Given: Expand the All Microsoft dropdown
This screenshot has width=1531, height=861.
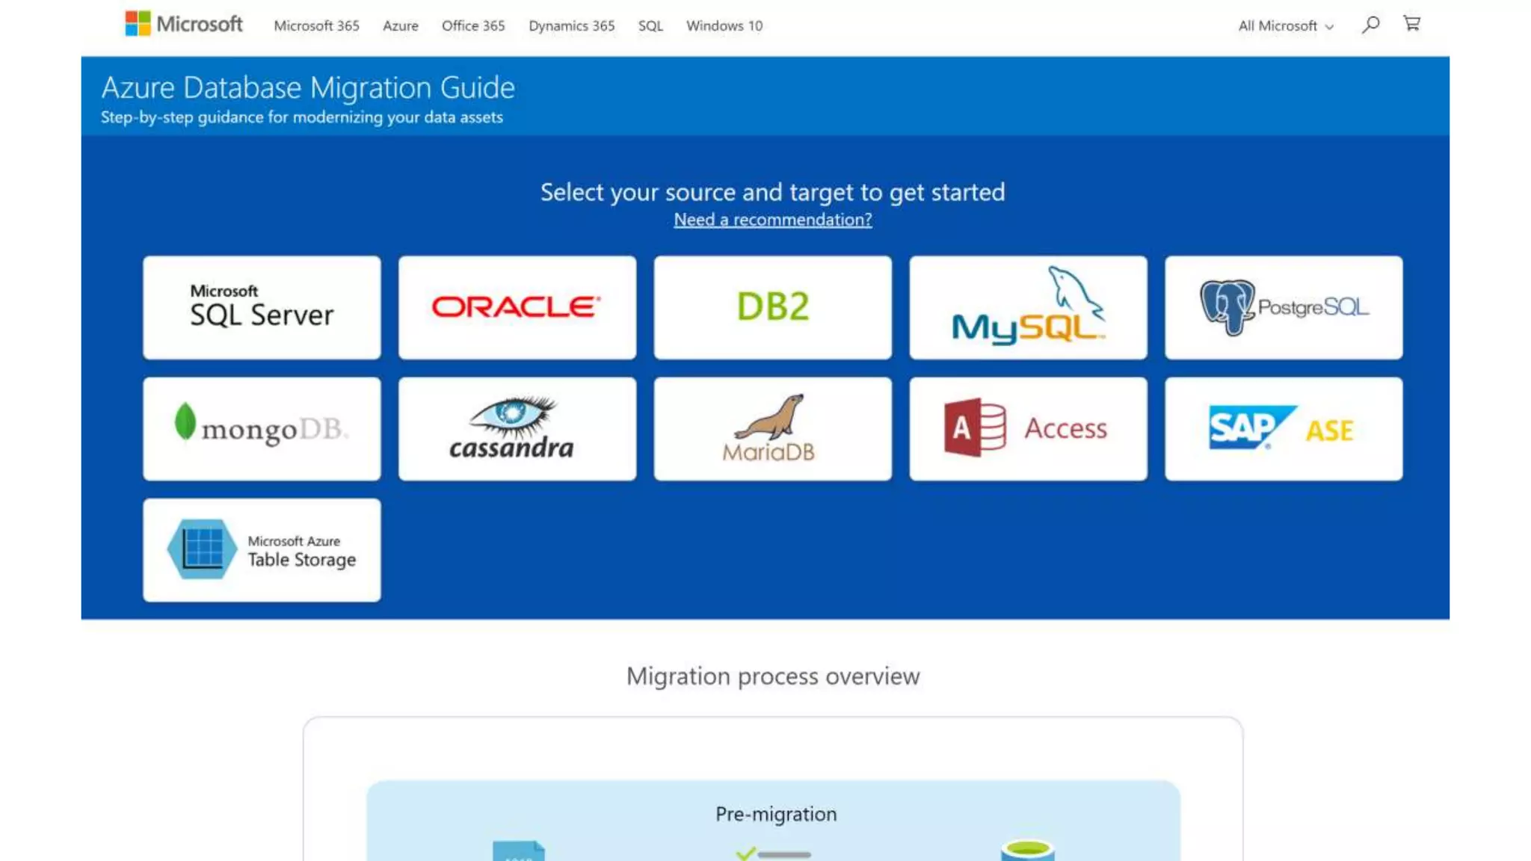Looking at the screenshot, I should (1285, 25).
